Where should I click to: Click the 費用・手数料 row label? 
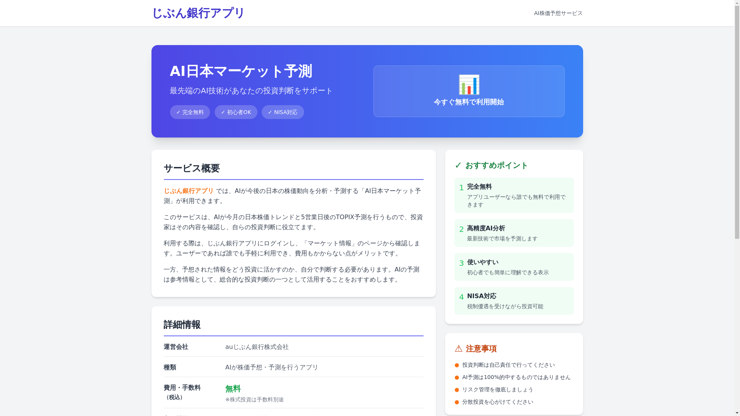[x=182, y=388]
